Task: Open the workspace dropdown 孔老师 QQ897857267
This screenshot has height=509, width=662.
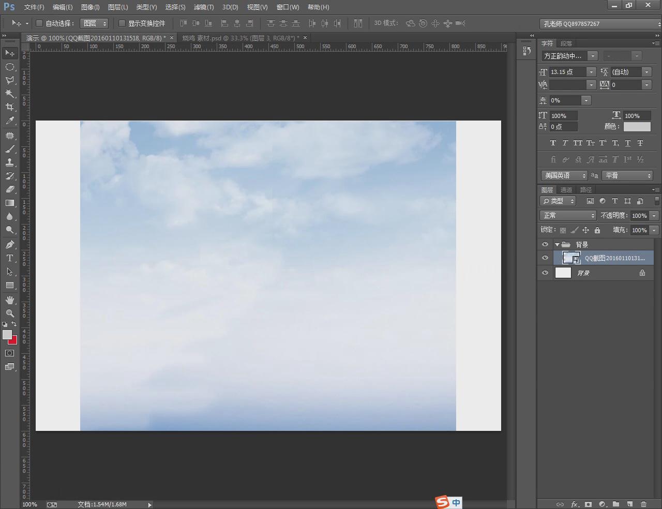Action: click(x=600, y=24)
